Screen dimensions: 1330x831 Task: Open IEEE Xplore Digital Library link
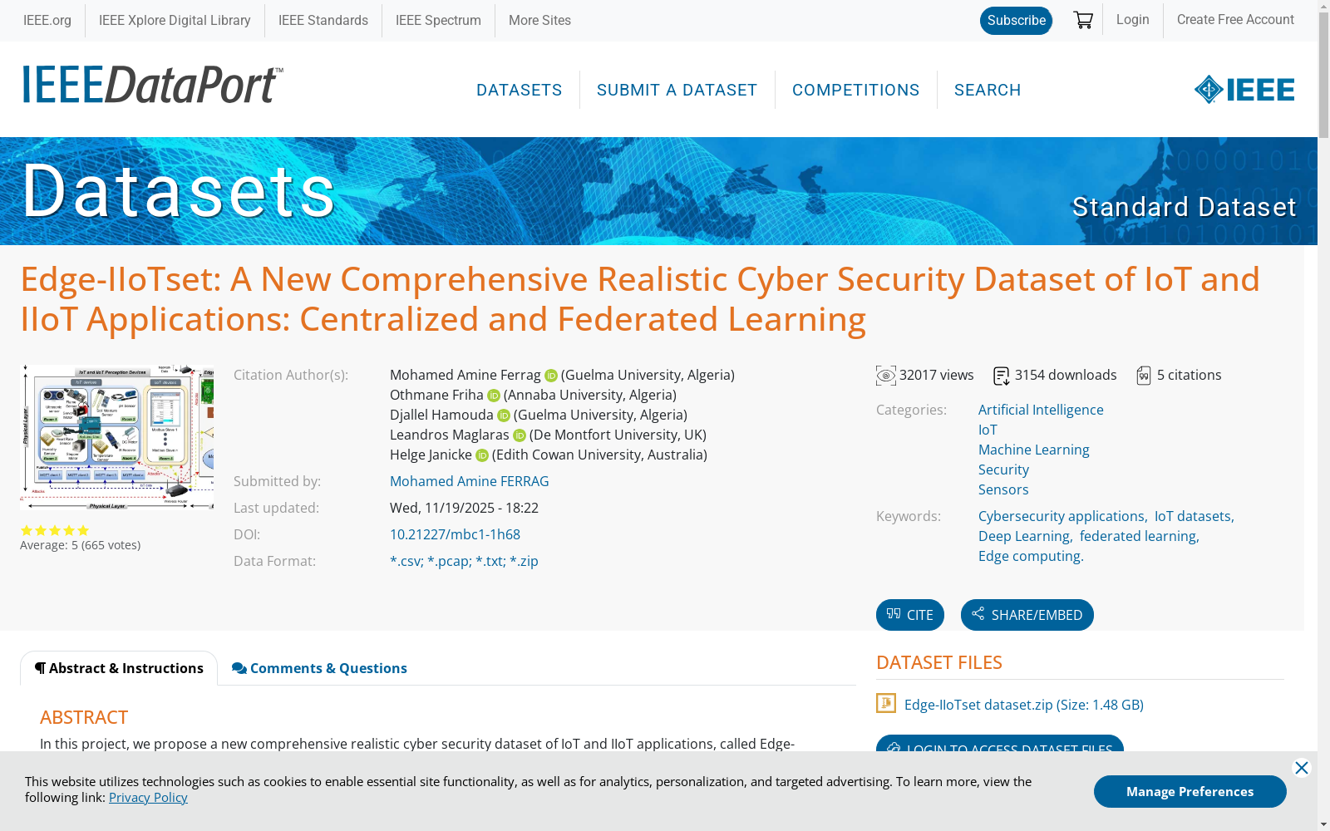click(175, 21)
